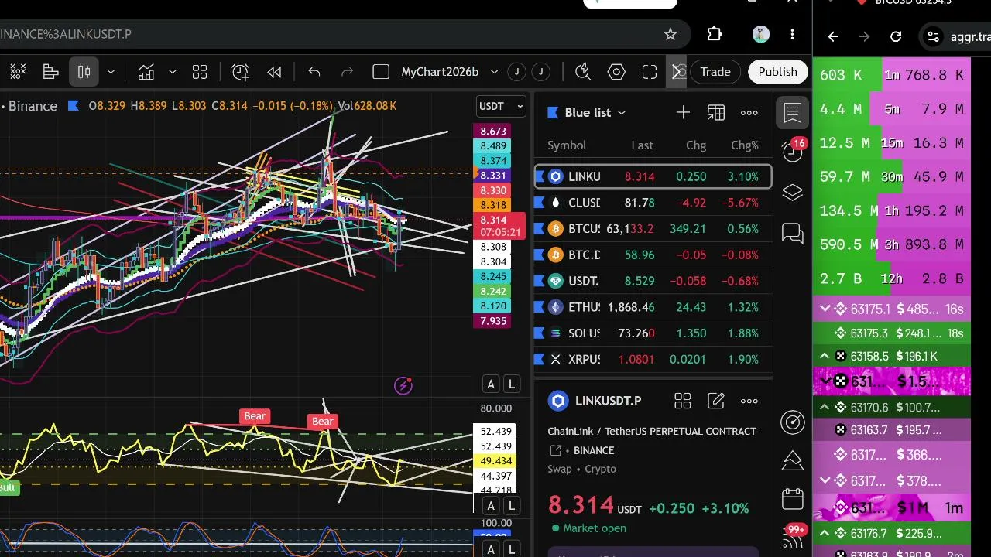Sort the watchlist by Symbol column
This screenshot has width=991, height=557.
pyautogui.click(x=567, y=145)
